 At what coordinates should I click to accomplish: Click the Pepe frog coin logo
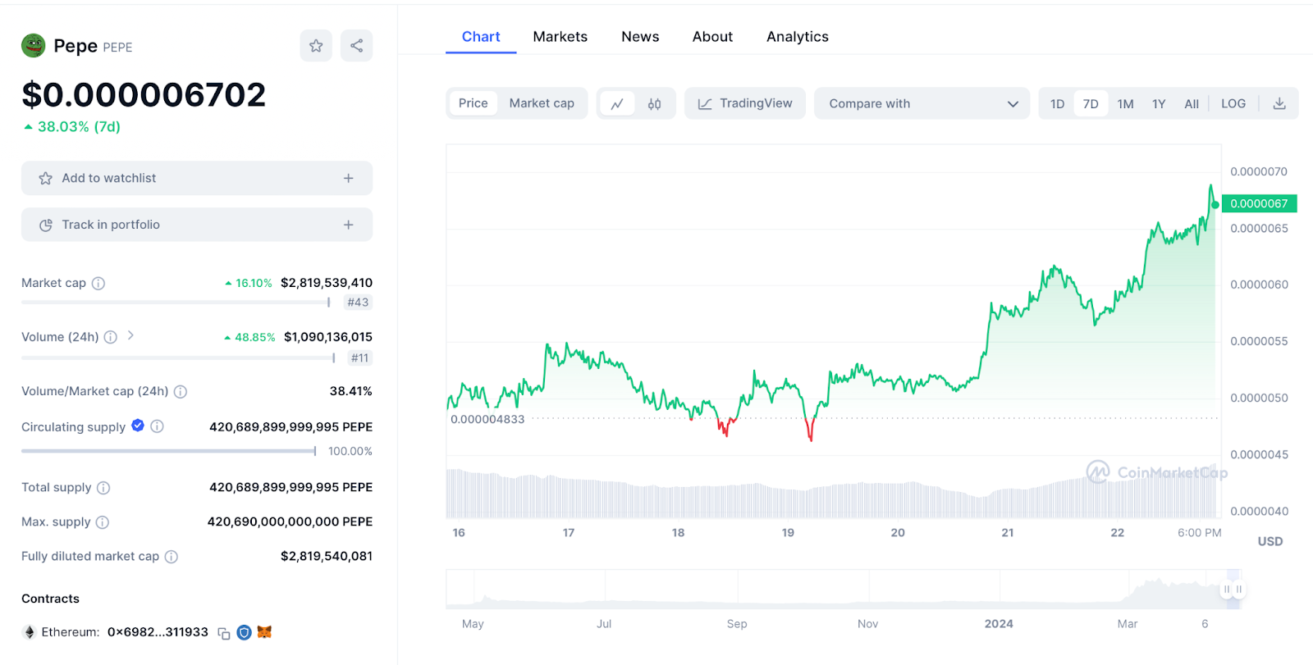click(33, 46)
